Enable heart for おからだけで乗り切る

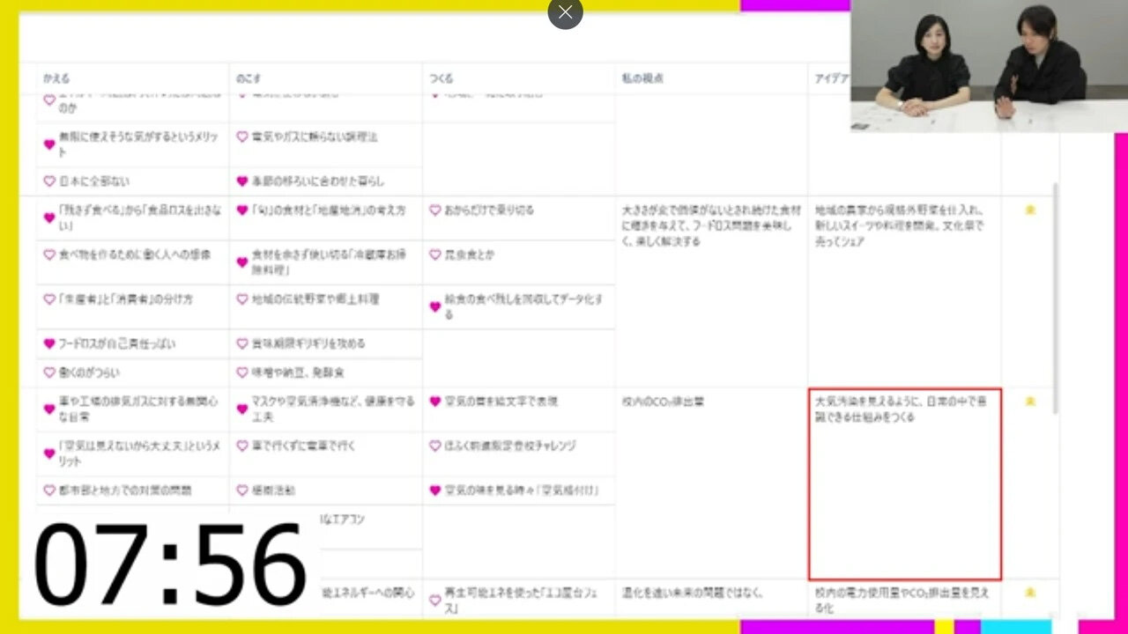coord(434,210)
